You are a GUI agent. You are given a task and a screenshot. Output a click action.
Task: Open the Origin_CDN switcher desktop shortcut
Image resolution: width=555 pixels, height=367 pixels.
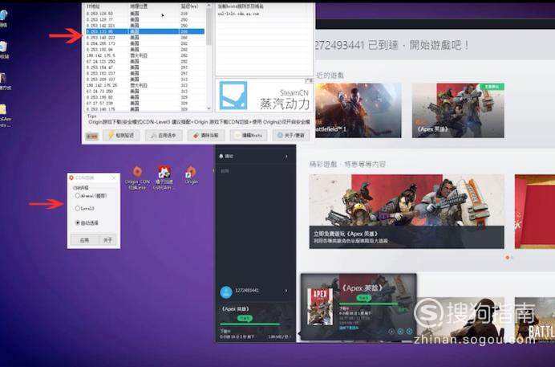[x=137, y=177]
